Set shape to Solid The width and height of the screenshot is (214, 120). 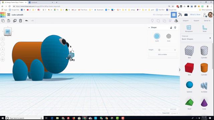tap(157, 36)
